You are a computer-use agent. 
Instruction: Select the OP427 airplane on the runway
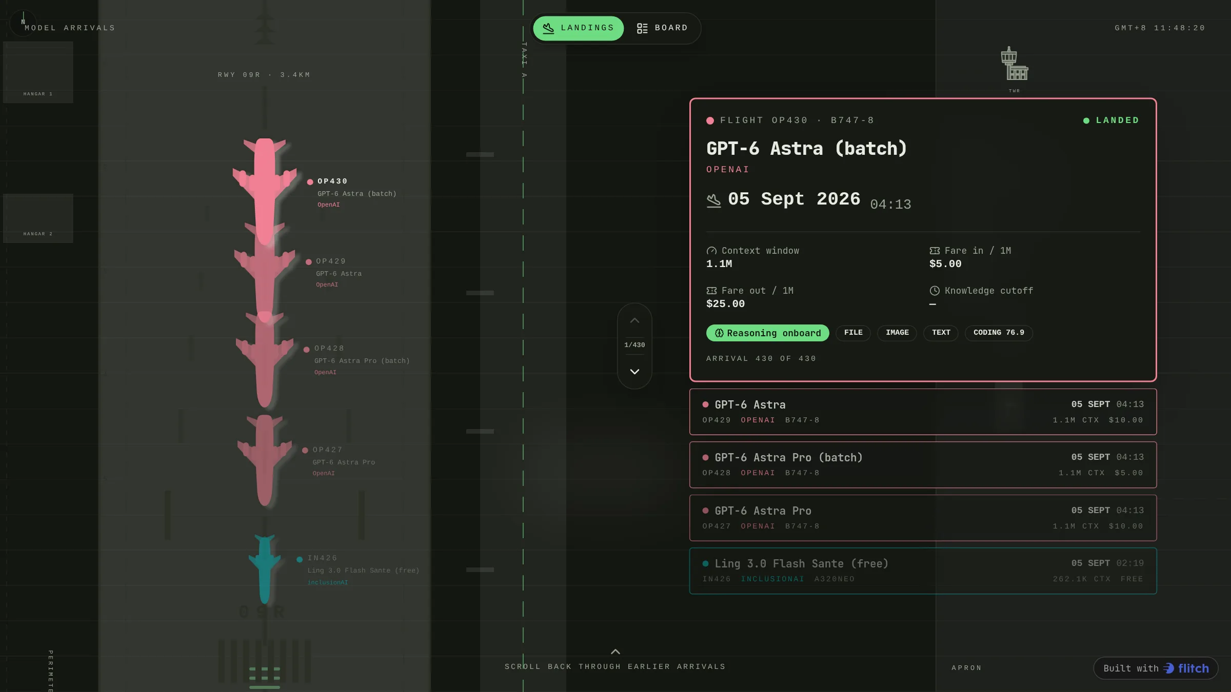265,460
